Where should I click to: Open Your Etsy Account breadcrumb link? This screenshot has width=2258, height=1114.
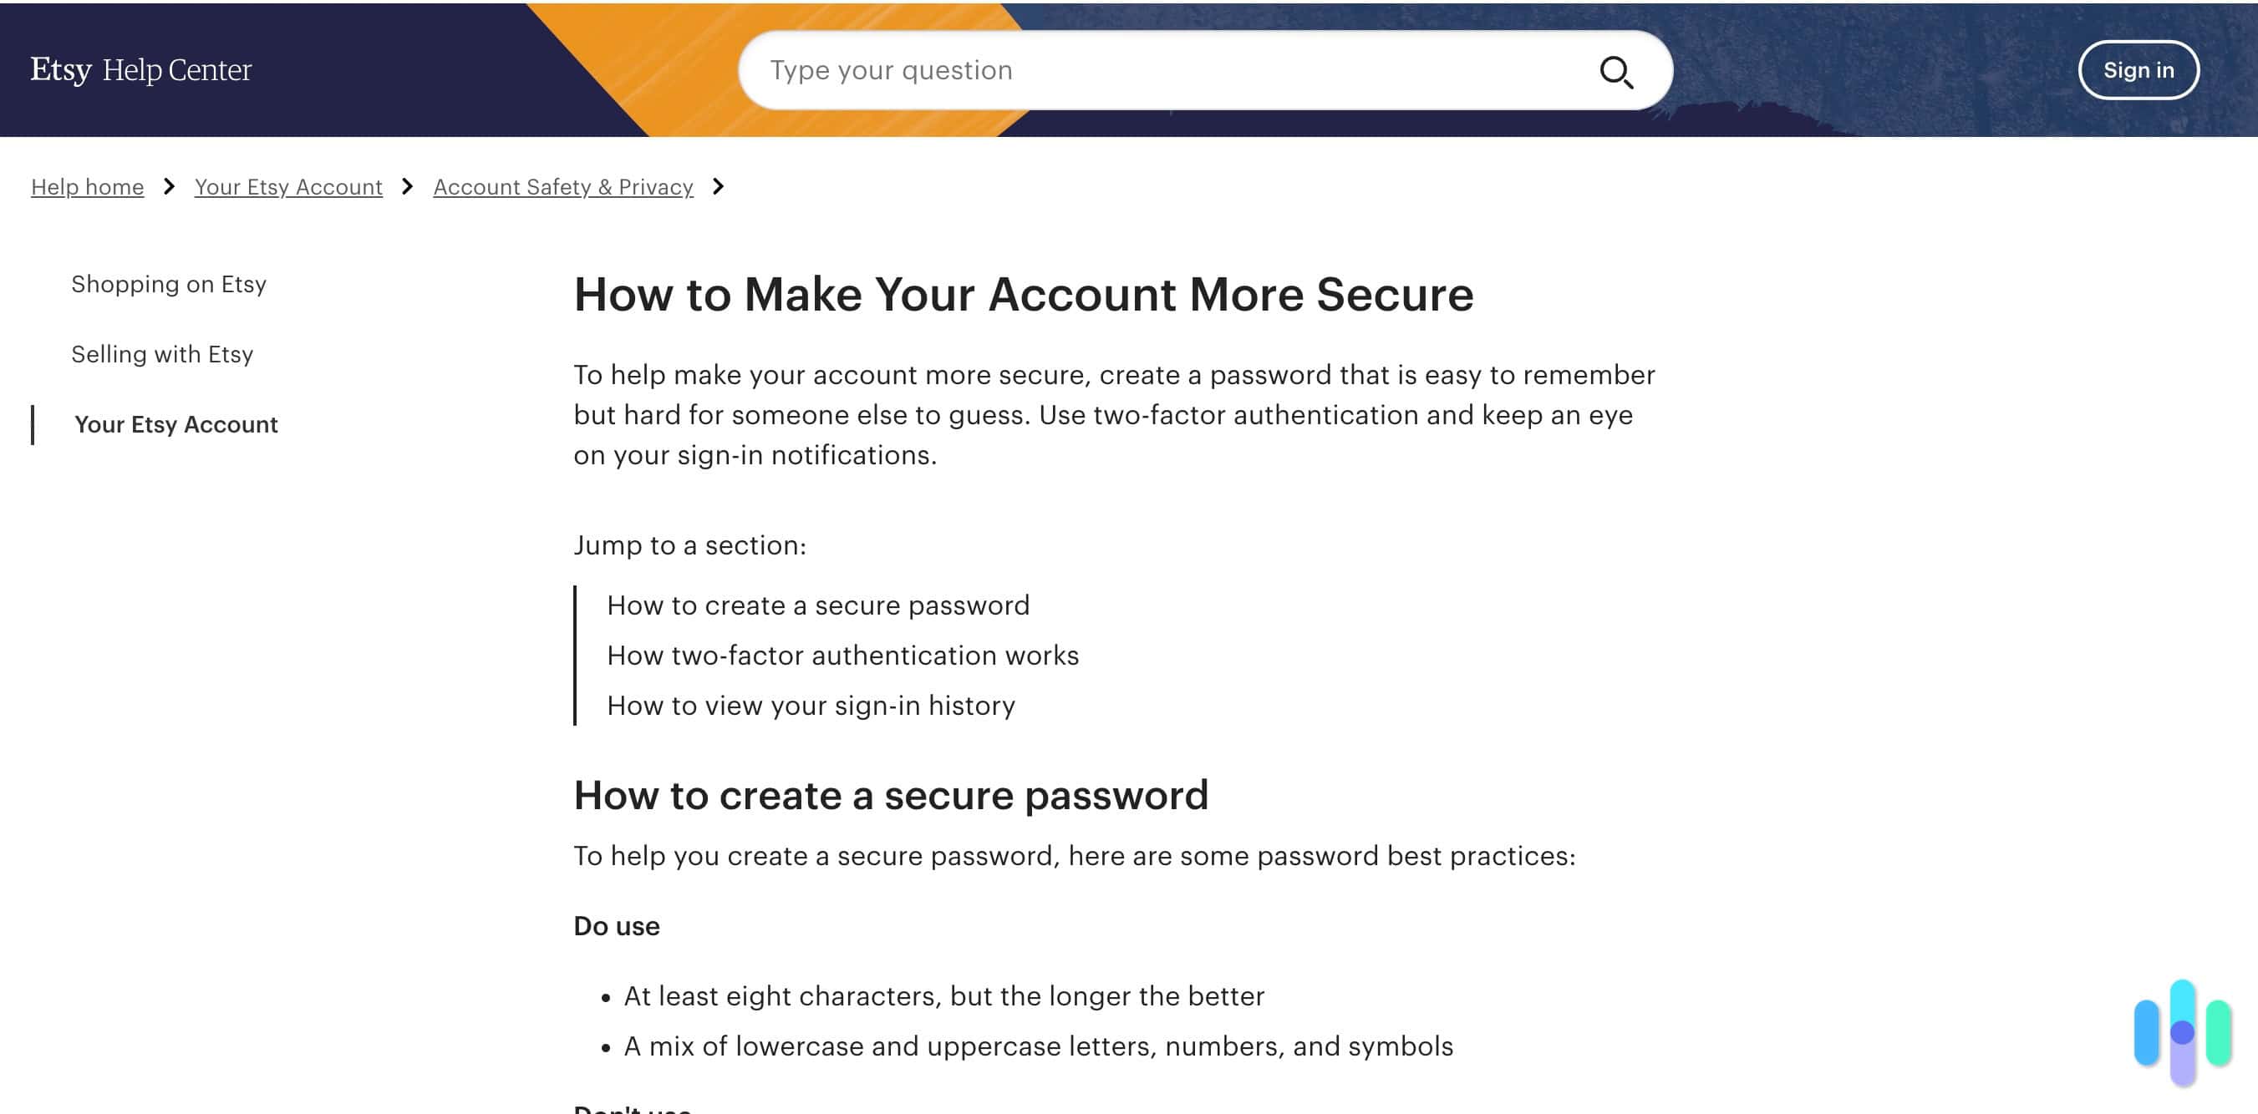point(287,186)
